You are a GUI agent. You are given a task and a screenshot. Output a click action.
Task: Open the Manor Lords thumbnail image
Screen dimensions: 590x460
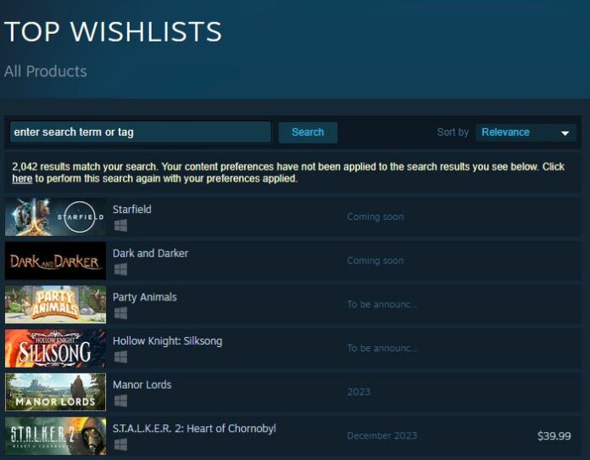[55, 392]
